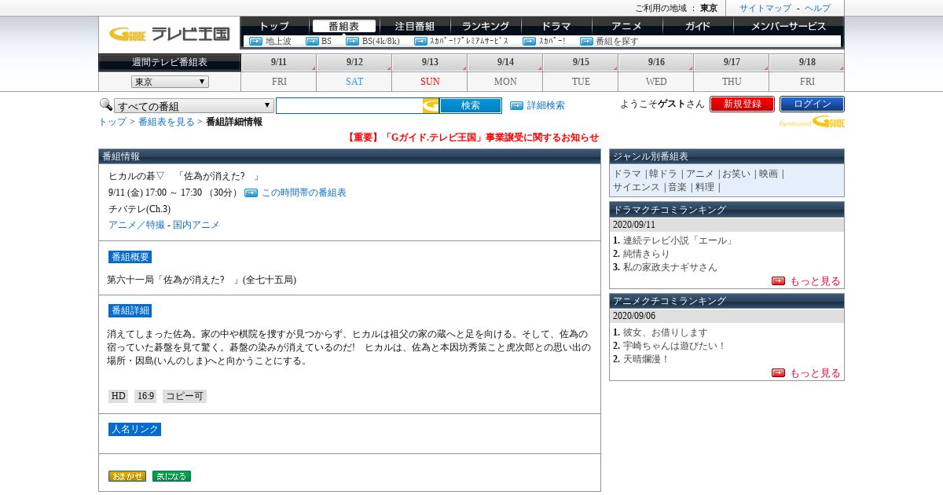Image resolution: width=943 pixels, height=495 pixels.
Task: Click red arrow icon in drama ranking もっと見る
Action: [778, 281]
